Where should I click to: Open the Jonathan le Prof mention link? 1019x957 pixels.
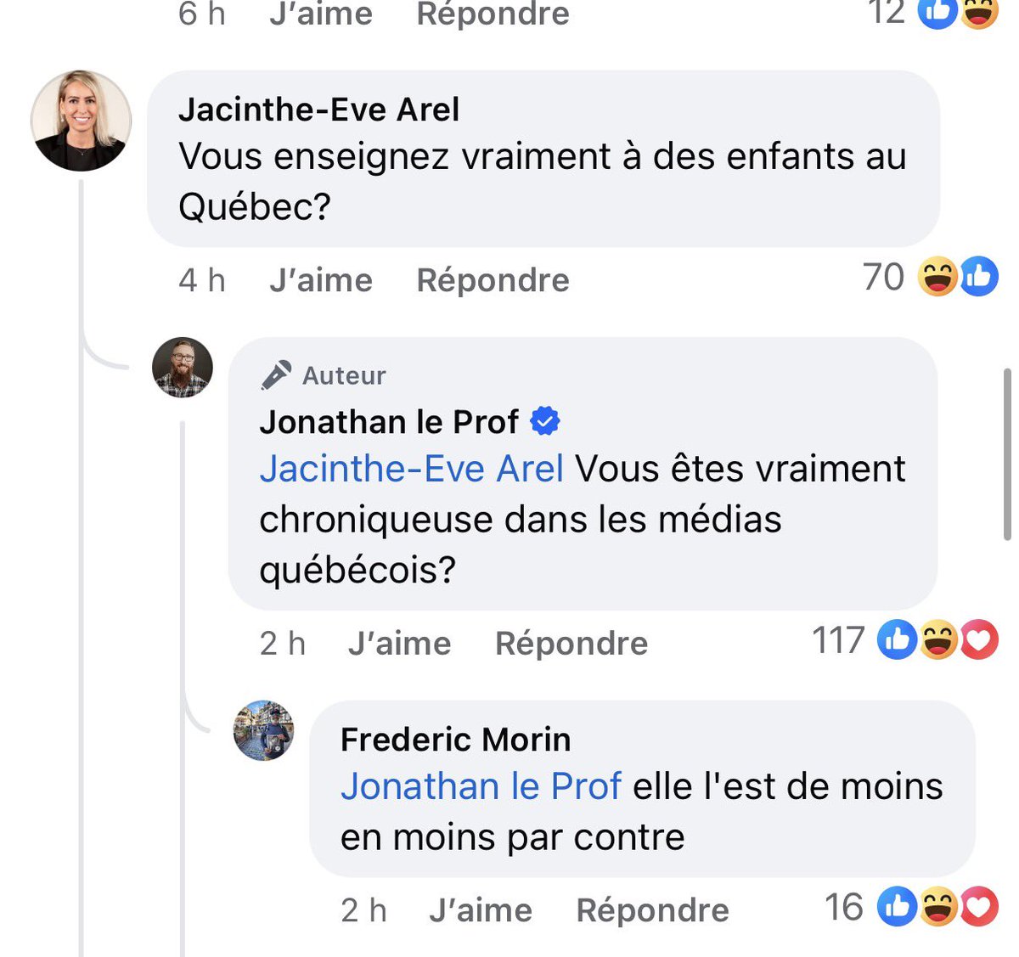tap(481, 786)
